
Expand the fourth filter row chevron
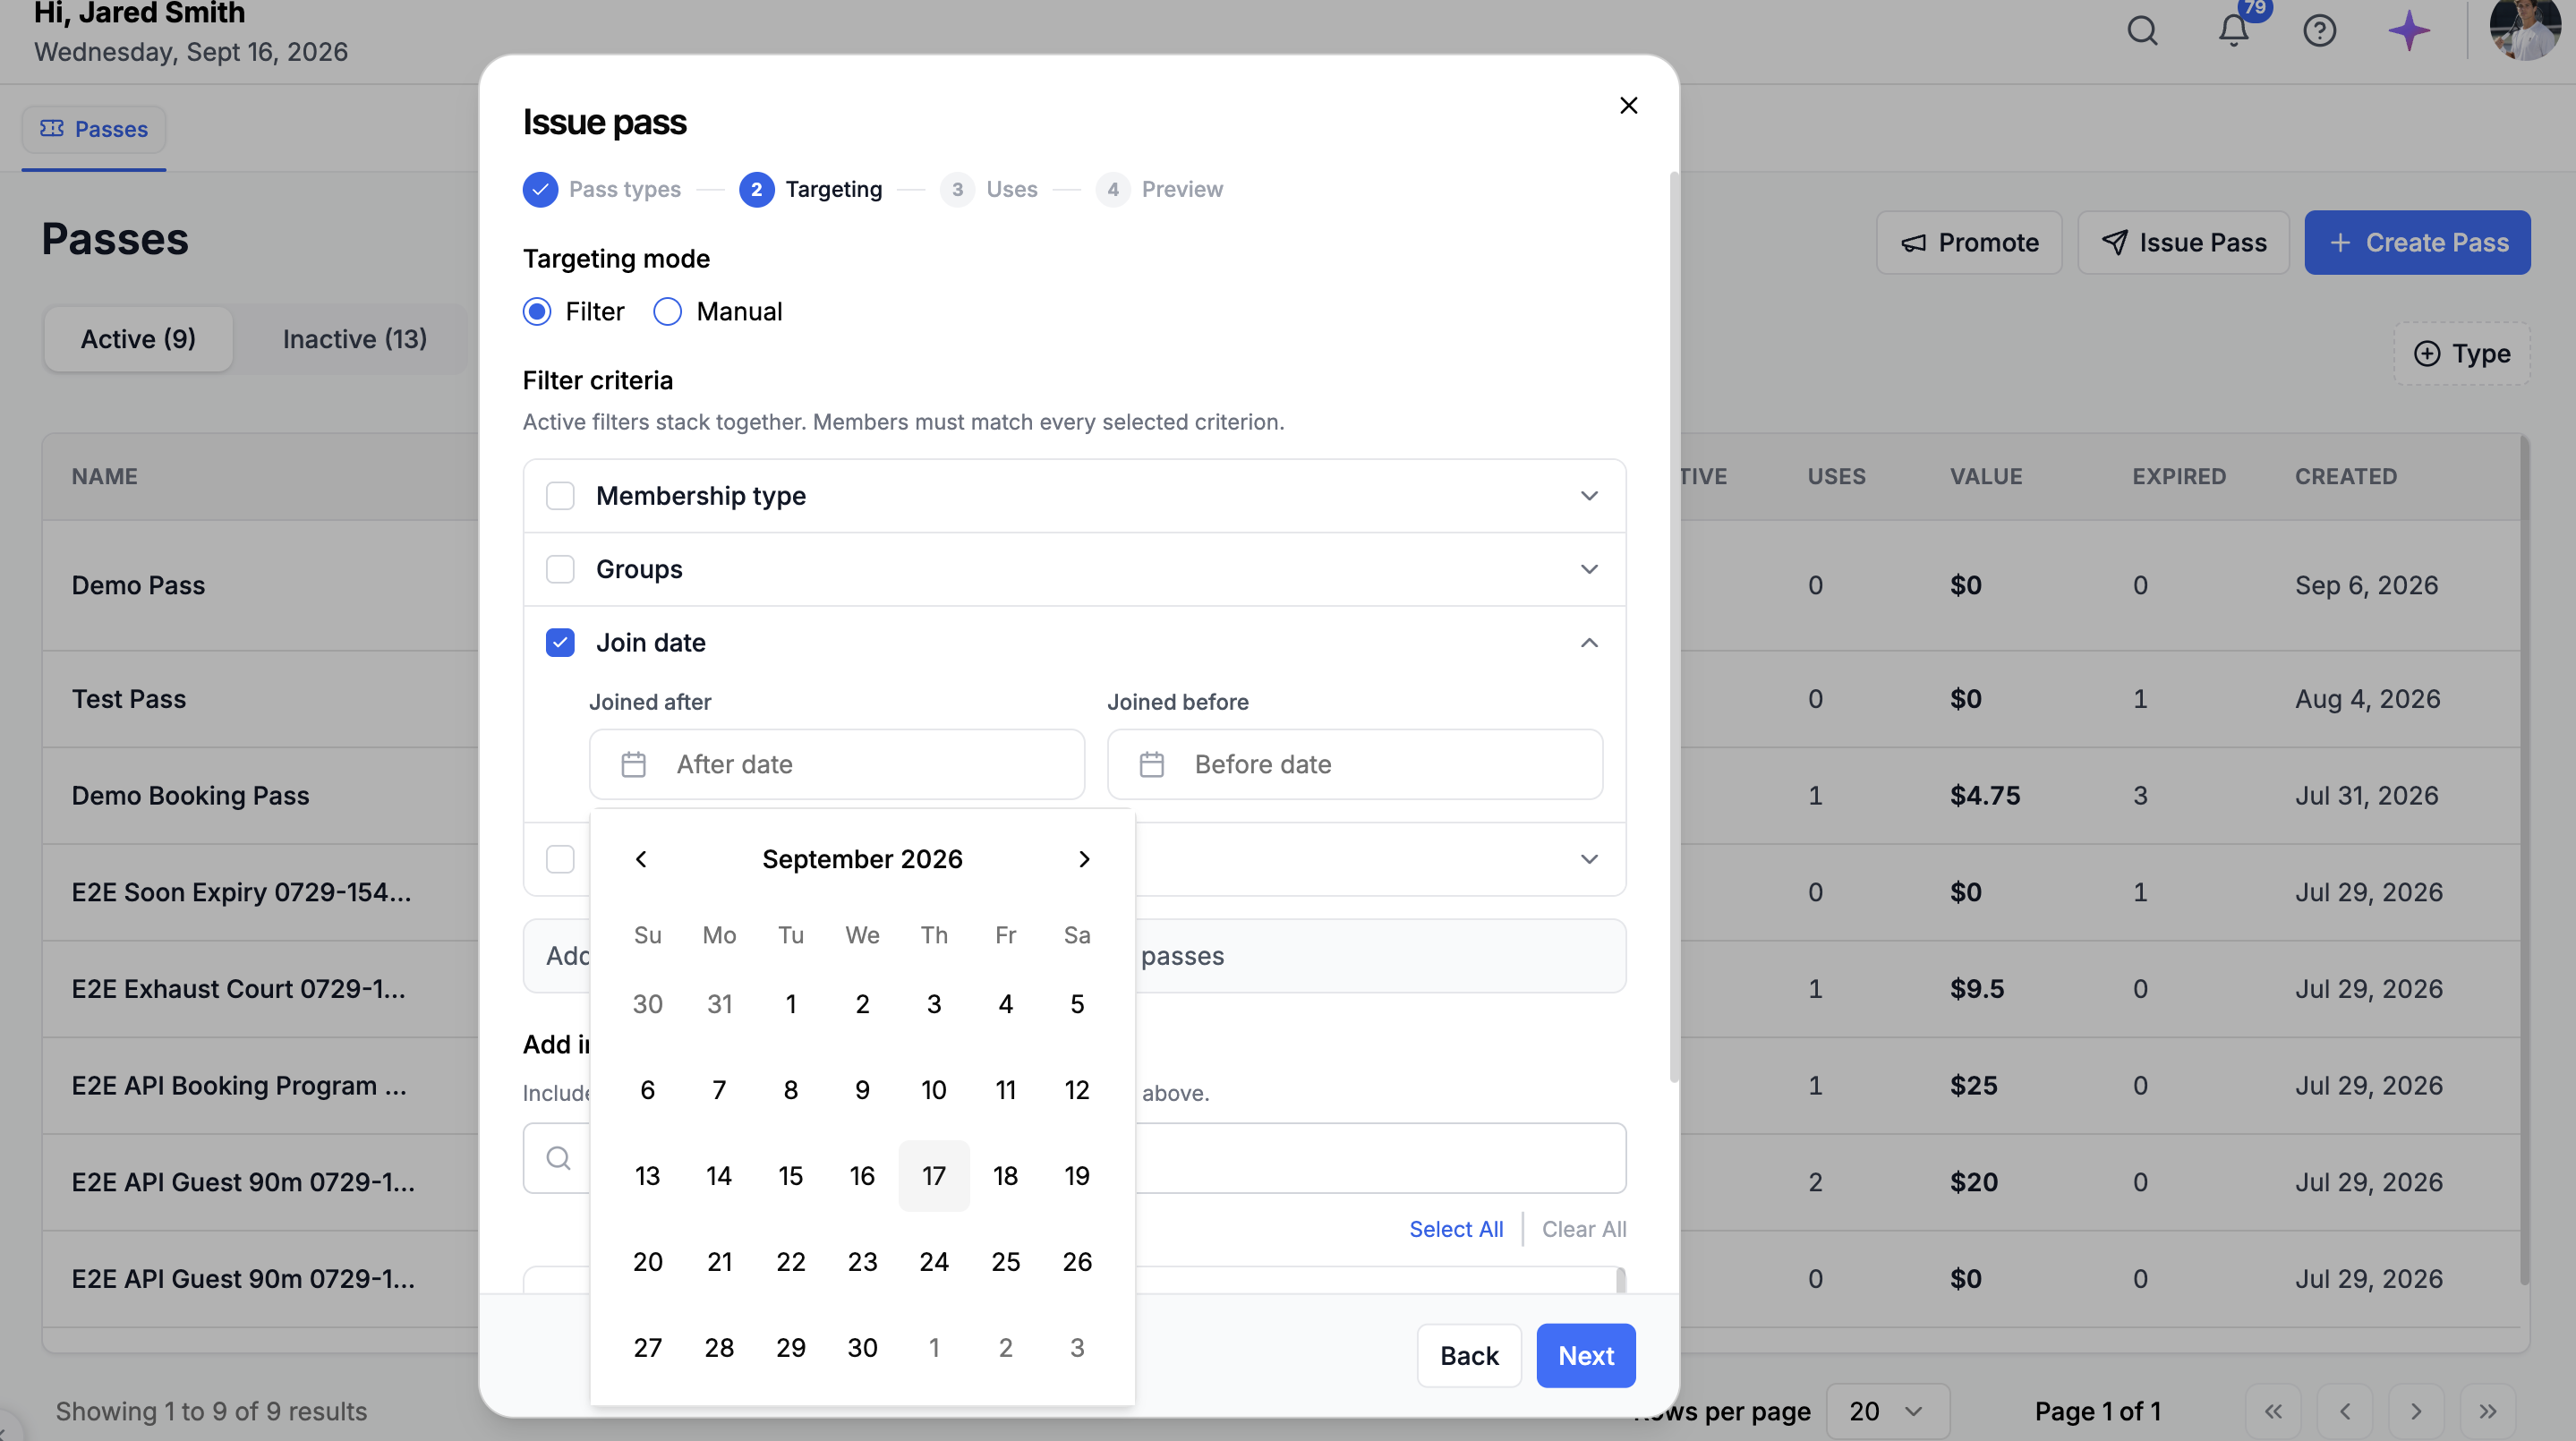tap(1589, 859)
